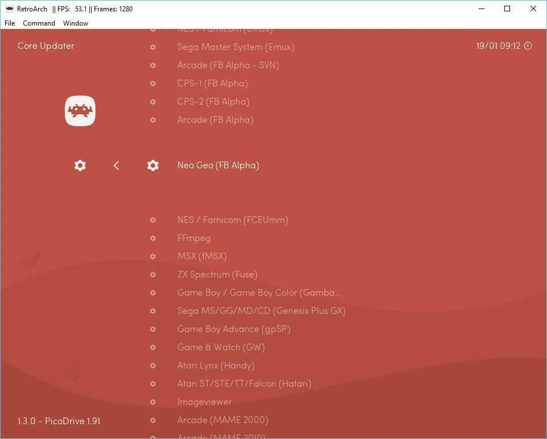Click the gear icon beside Arcade (FB Alpha)

tap(153, 119)
